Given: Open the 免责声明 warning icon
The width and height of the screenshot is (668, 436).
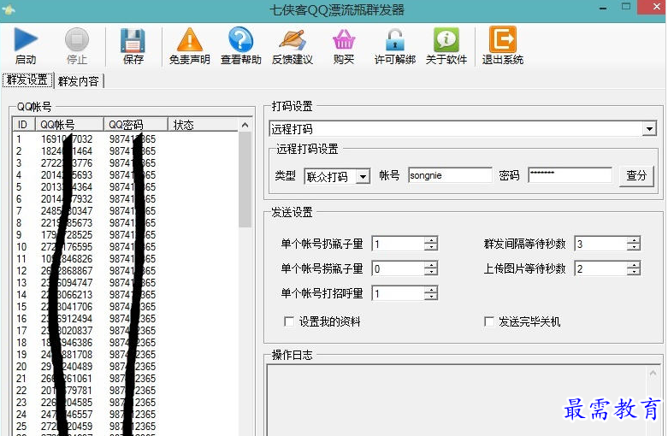Looking at the screenshot, I should 190,39.
